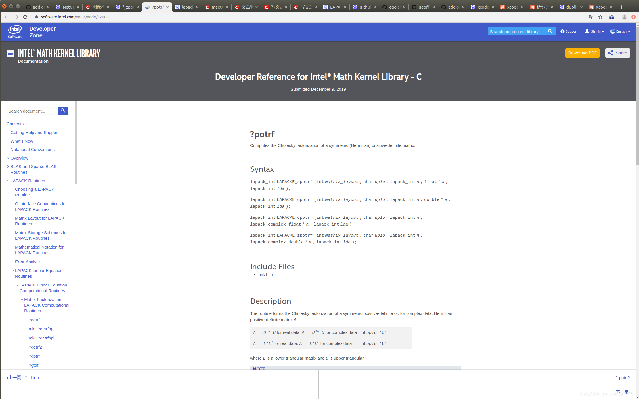Image resolution: width=639 pixels, height=399 pixels.
Task: Click the document search magnifier button
Action: point(63,111)
